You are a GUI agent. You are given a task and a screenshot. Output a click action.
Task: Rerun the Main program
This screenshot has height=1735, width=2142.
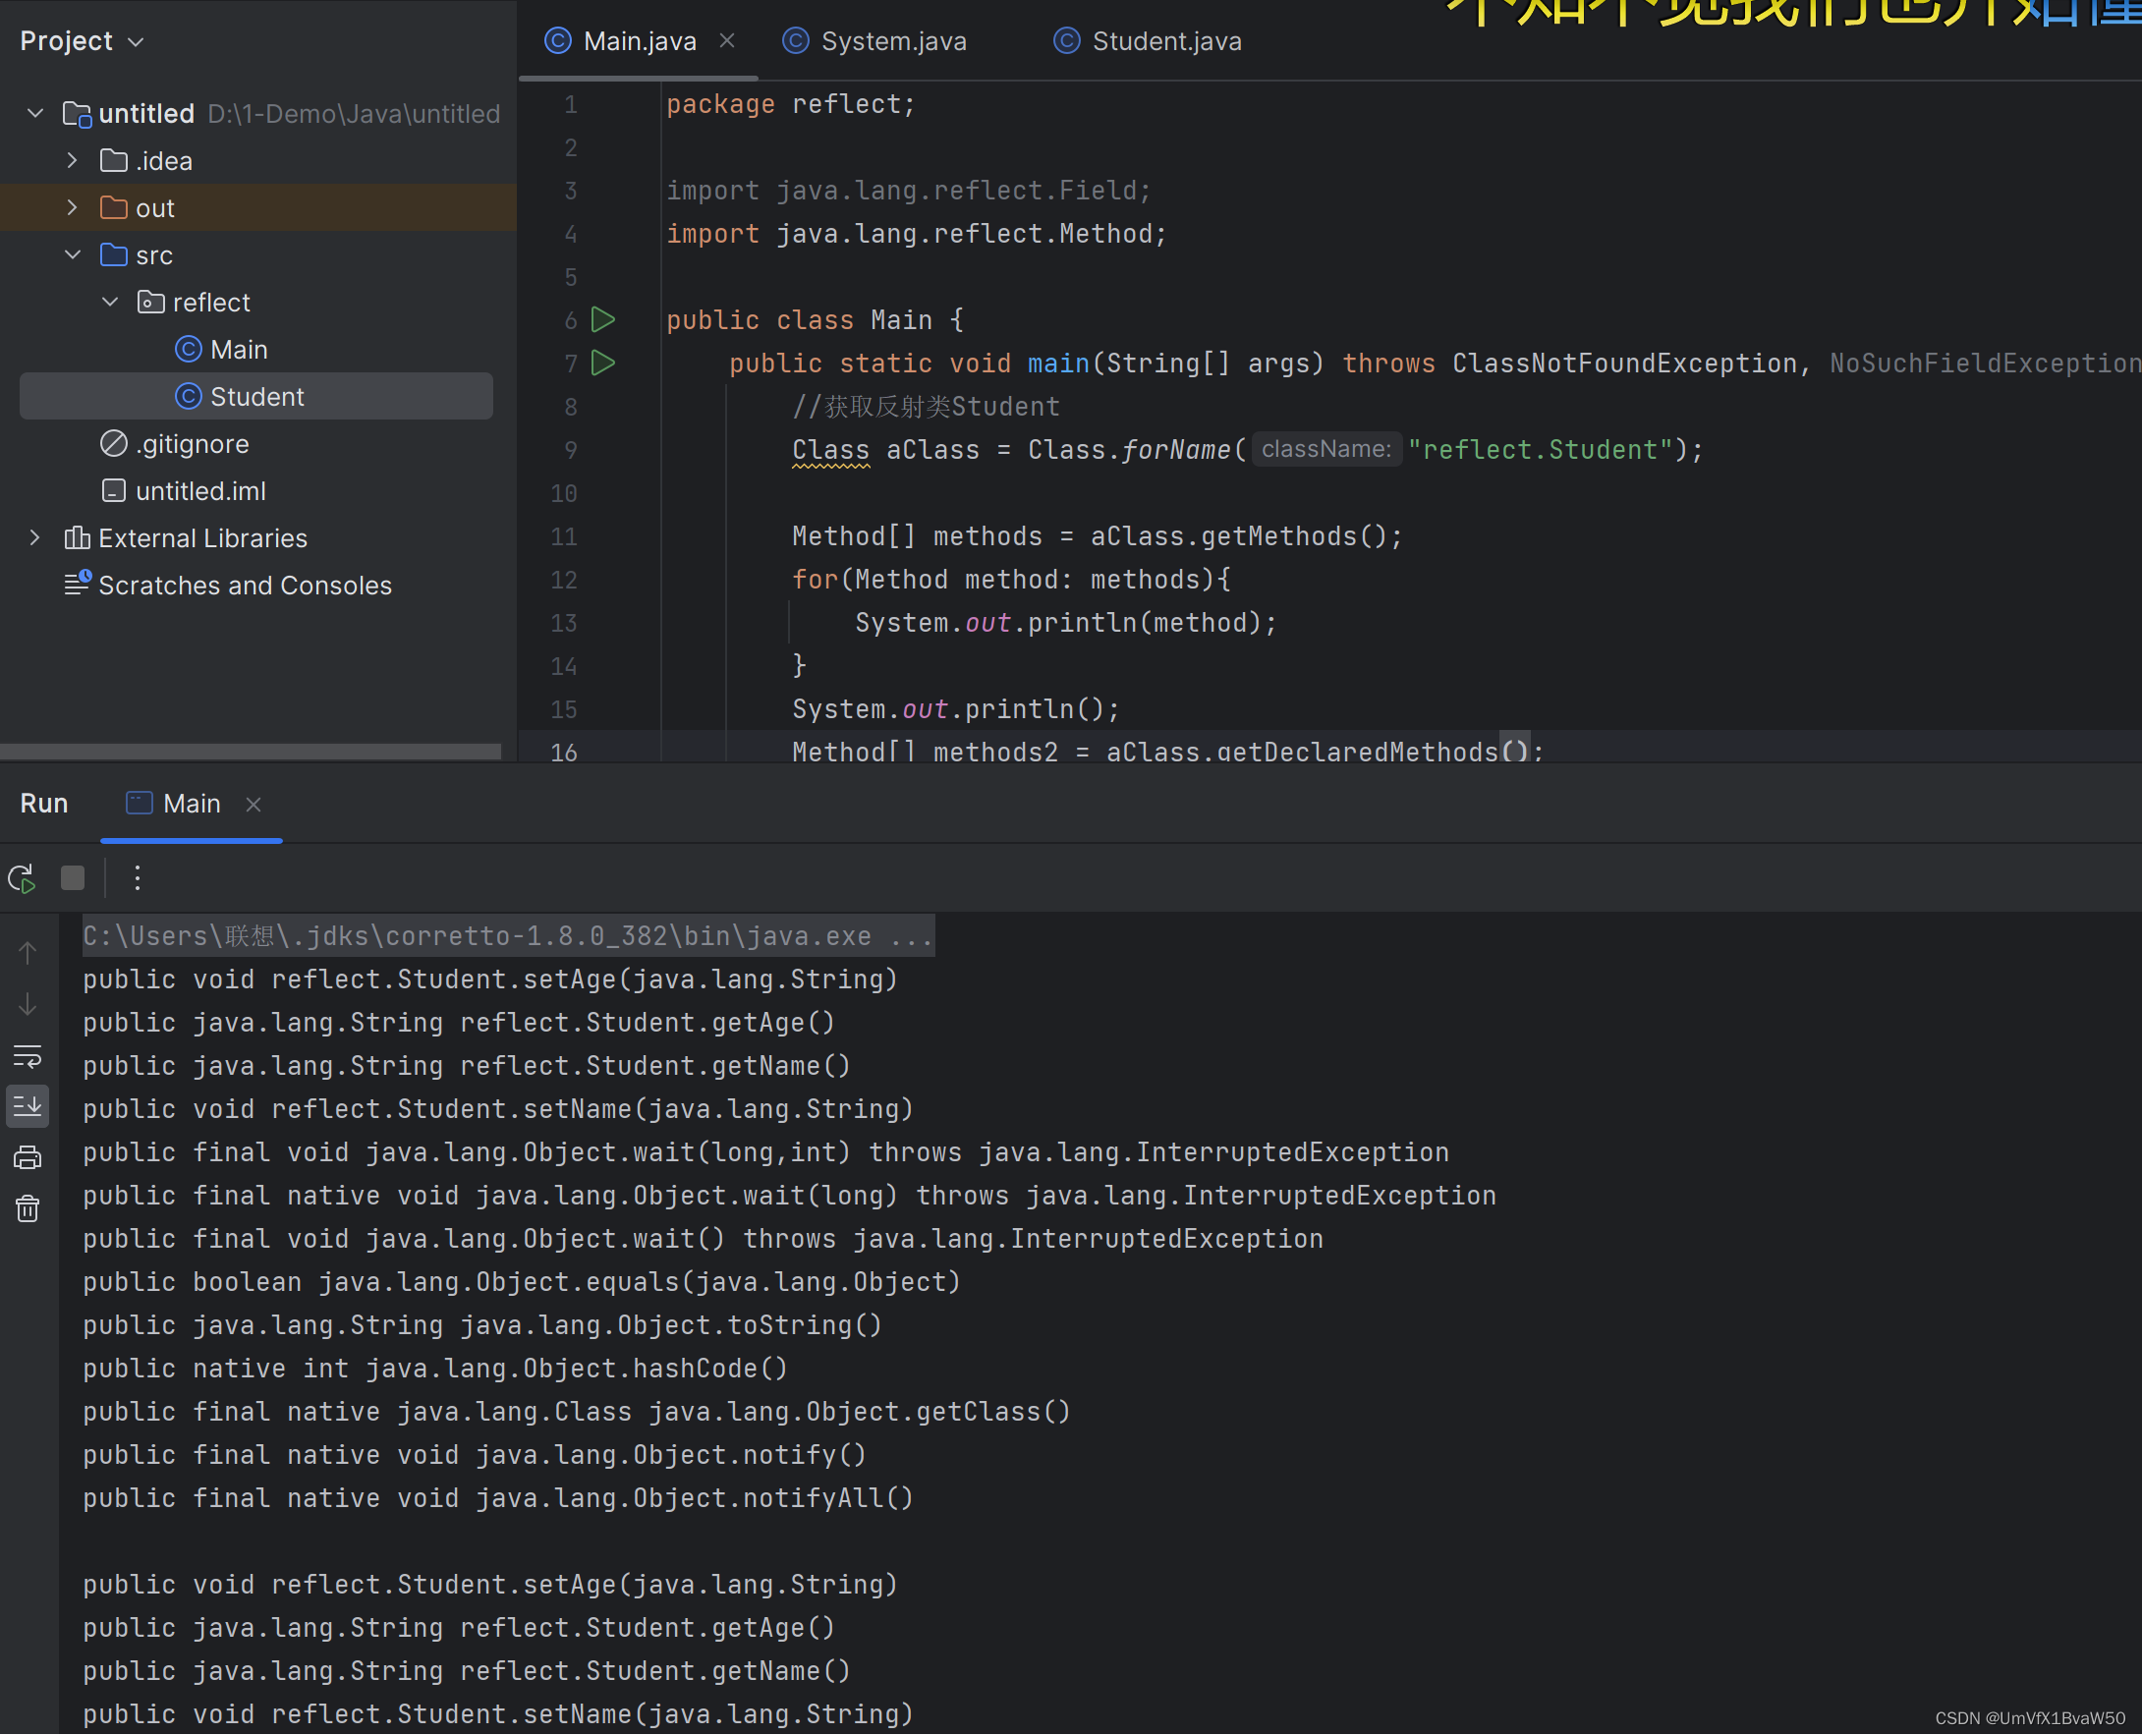[x=22, y=878]
